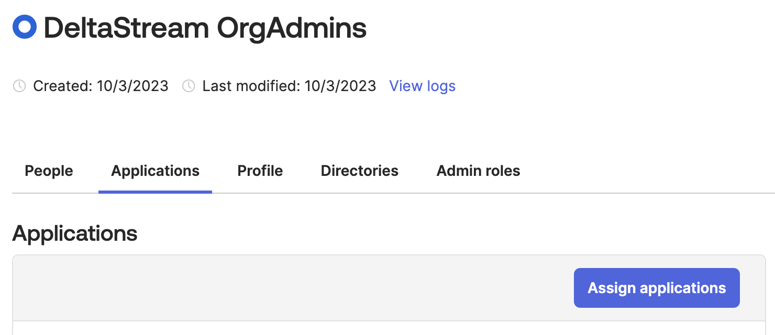
Task: Click the word OrgAdmins in the title
Action: tap(292, 28)
